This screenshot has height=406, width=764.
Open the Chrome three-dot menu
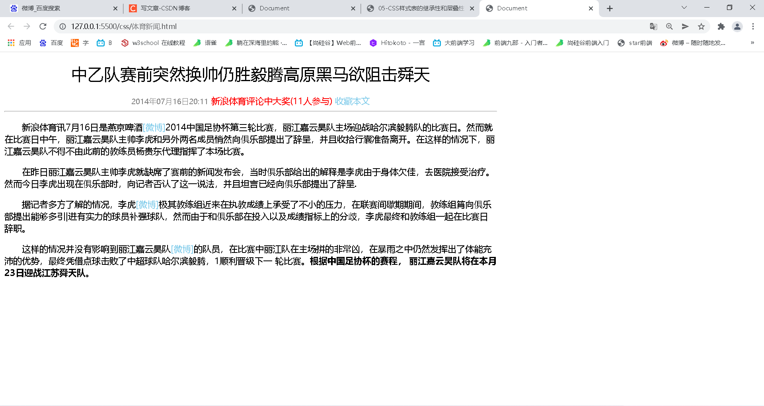(753, 26)
